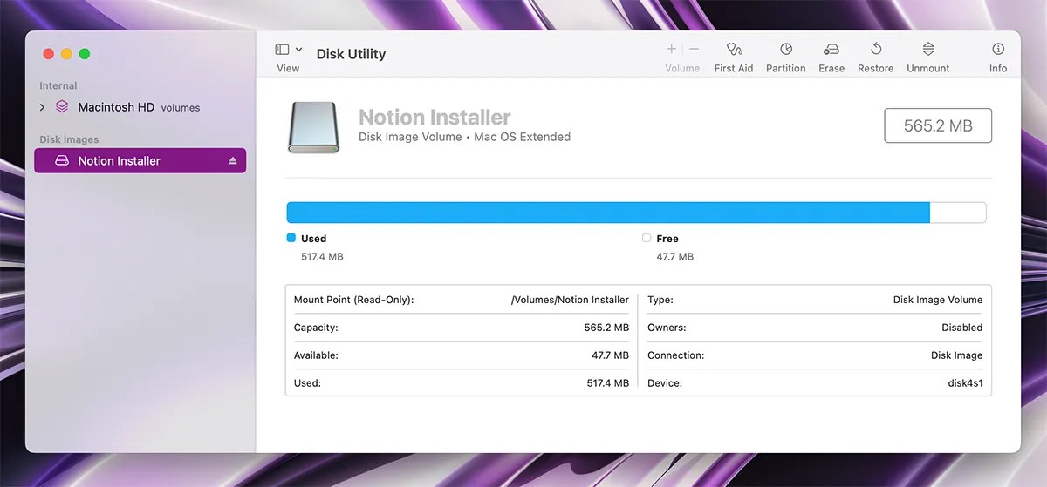Click the blue used space bar

click(608, 213)
